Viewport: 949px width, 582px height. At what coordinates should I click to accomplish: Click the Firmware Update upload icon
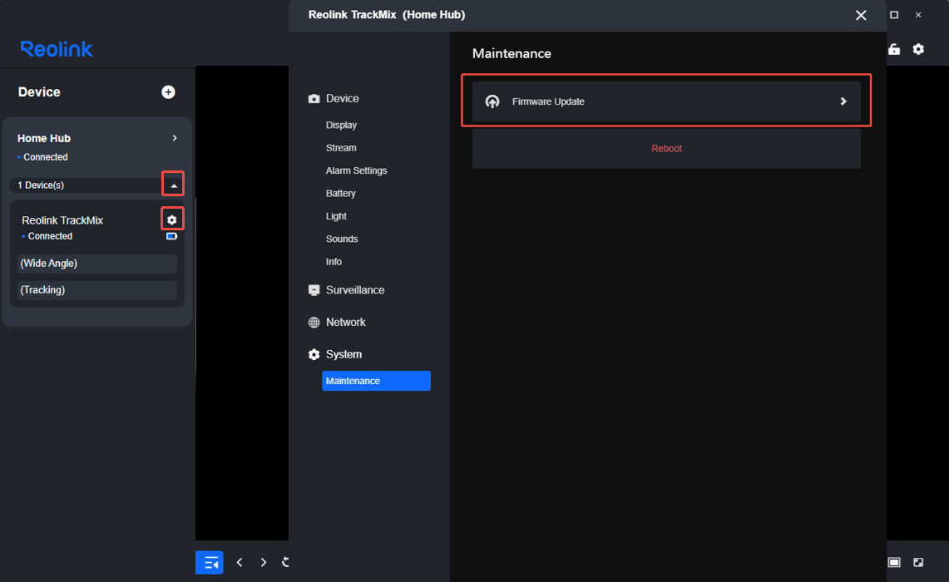[492, 101]
